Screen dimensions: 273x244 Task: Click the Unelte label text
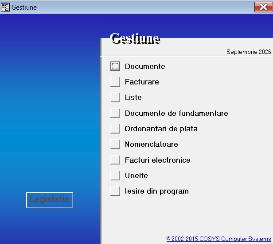(136, 175)
